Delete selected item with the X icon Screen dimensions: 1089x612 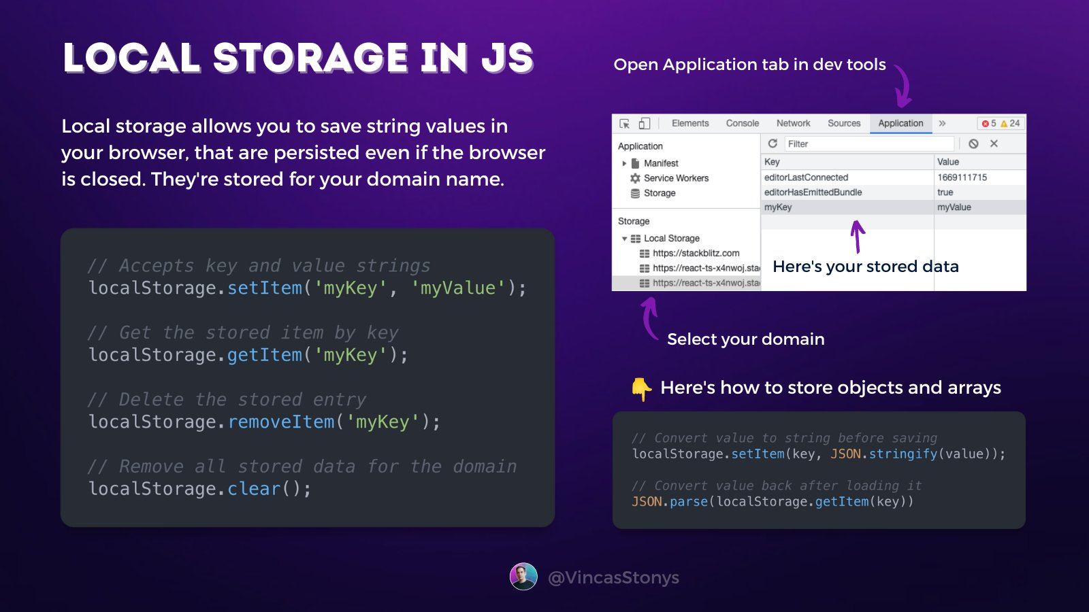(994, 143)
